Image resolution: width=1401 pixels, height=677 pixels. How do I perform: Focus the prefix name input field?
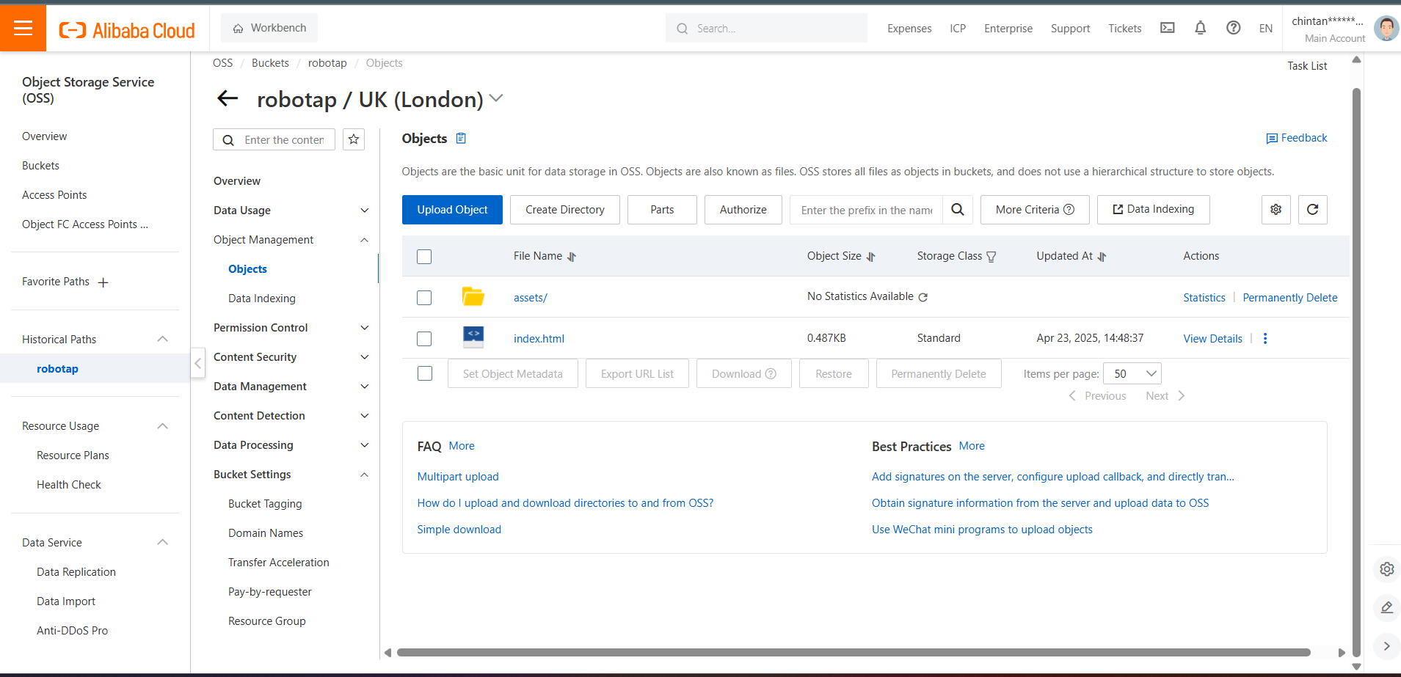867,210
